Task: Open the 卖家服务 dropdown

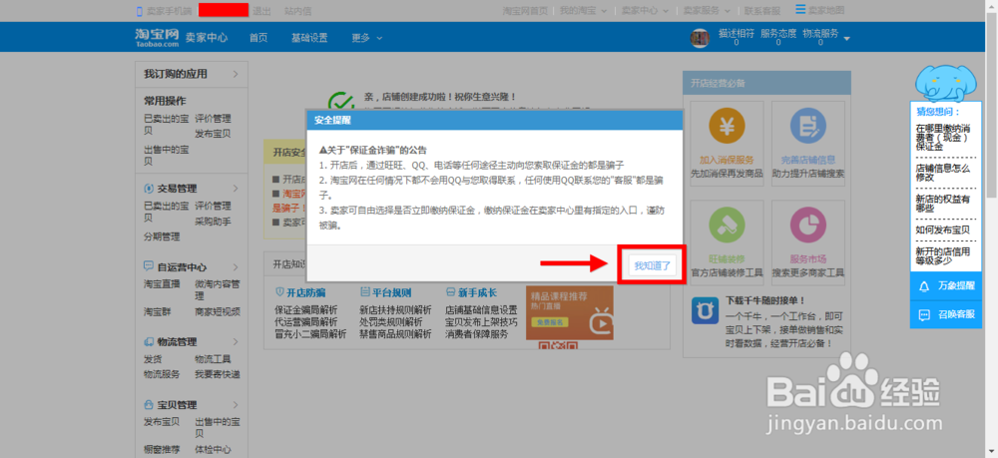Action: (x=708, y=11)
